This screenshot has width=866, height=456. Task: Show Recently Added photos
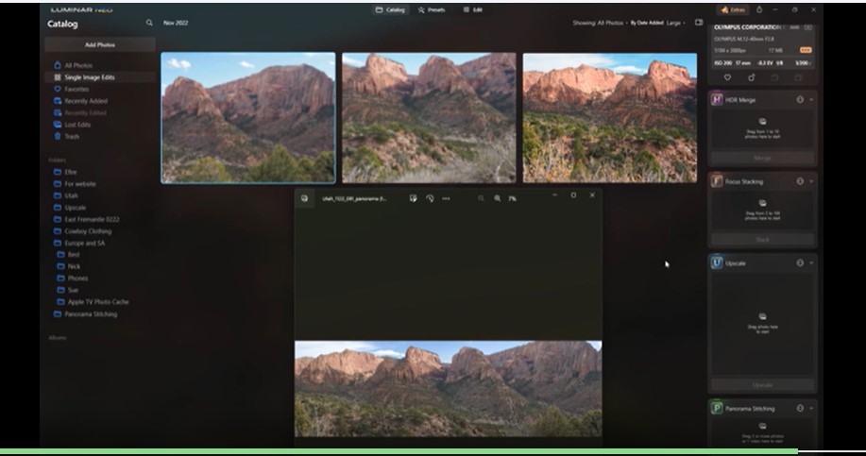86,101
